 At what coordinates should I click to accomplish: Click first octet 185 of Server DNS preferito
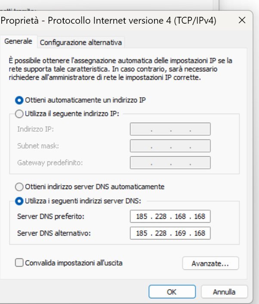pyautogui.click(x=142, y=216)
